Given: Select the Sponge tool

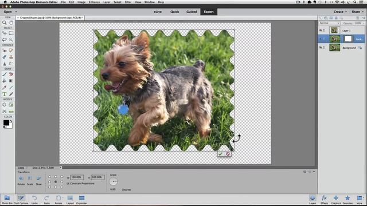Looking at the screenshot, I should click(x=11, y=64).
